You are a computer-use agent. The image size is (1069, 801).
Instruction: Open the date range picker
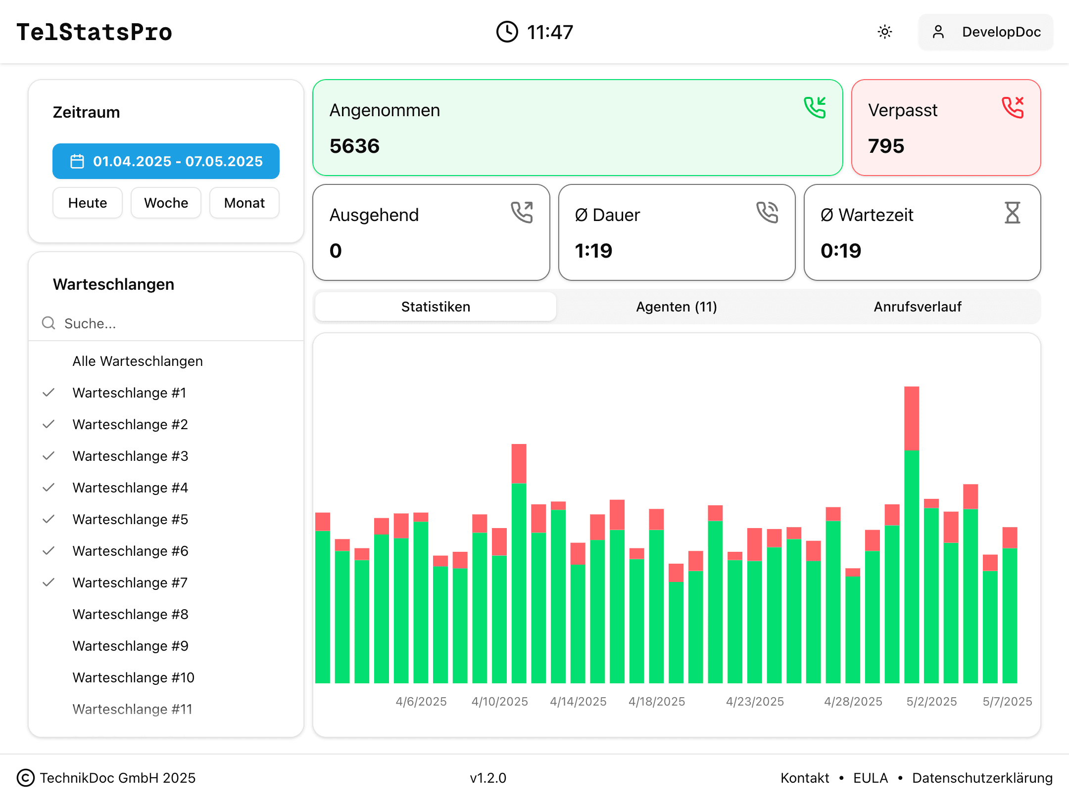click(x=166, y=161)
